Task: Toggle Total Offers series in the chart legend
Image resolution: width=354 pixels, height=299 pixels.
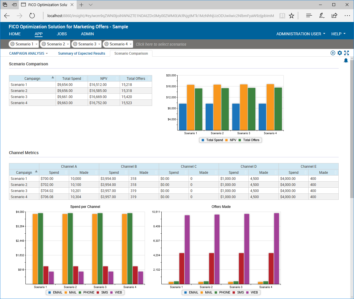Action: click(x=249, y=140)
